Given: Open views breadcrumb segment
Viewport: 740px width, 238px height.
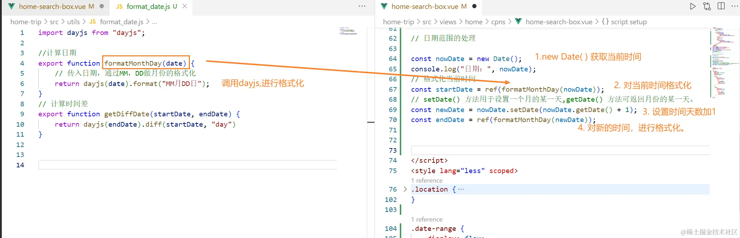Looking at the screenshot, I should click(x=448, y=22).
